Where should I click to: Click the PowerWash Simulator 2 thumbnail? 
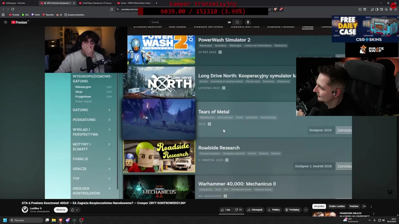click(x=161, y=50)
